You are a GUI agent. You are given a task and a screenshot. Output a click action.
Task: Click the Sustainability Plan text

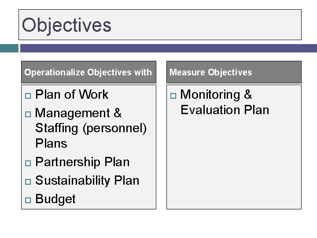click(87, 181)
